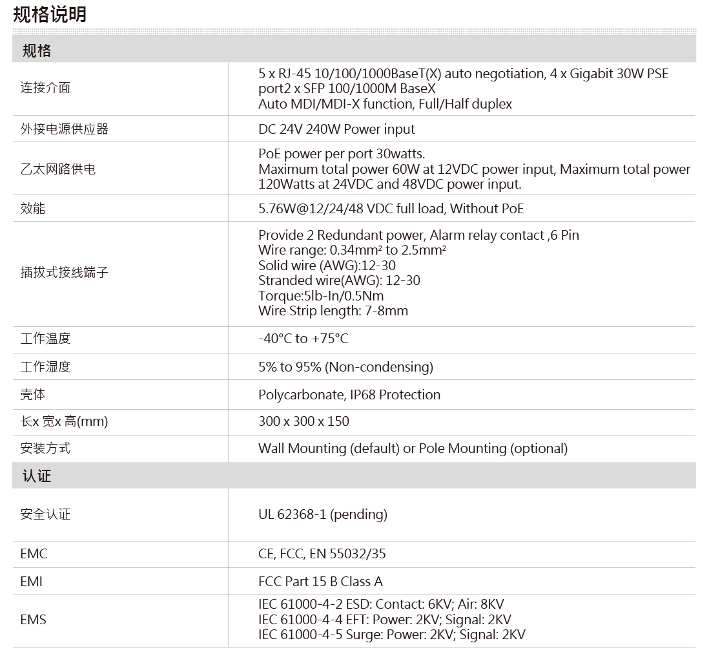
Task: Click the 安全认证 label
Action: tap(45, 514)
